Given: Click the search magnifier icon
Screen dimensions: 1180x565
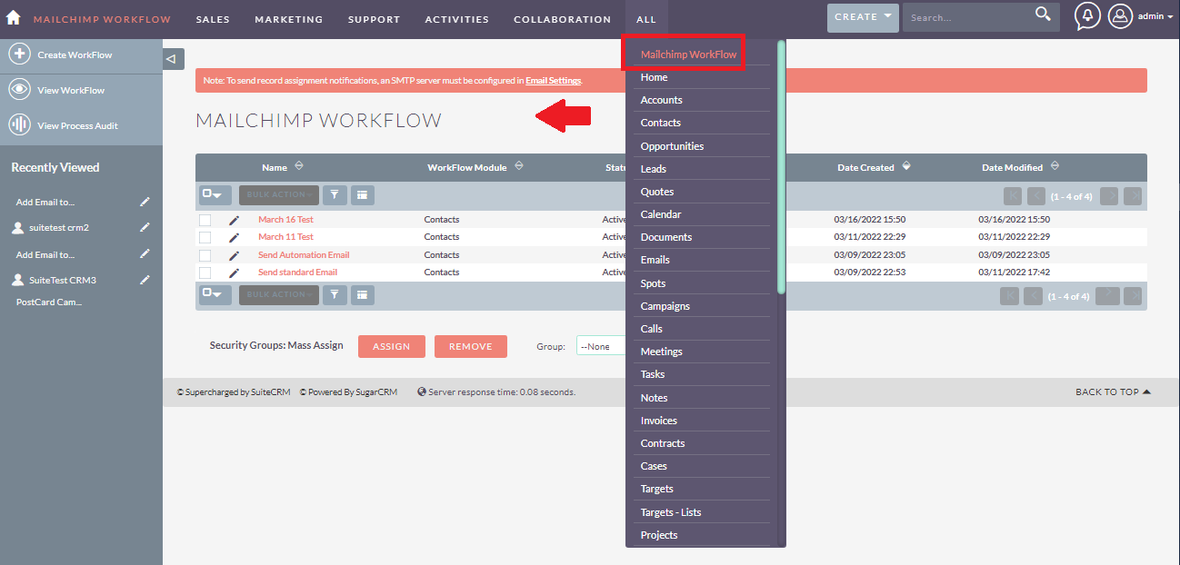Looking at the screenshot, I should point(1043,15).
